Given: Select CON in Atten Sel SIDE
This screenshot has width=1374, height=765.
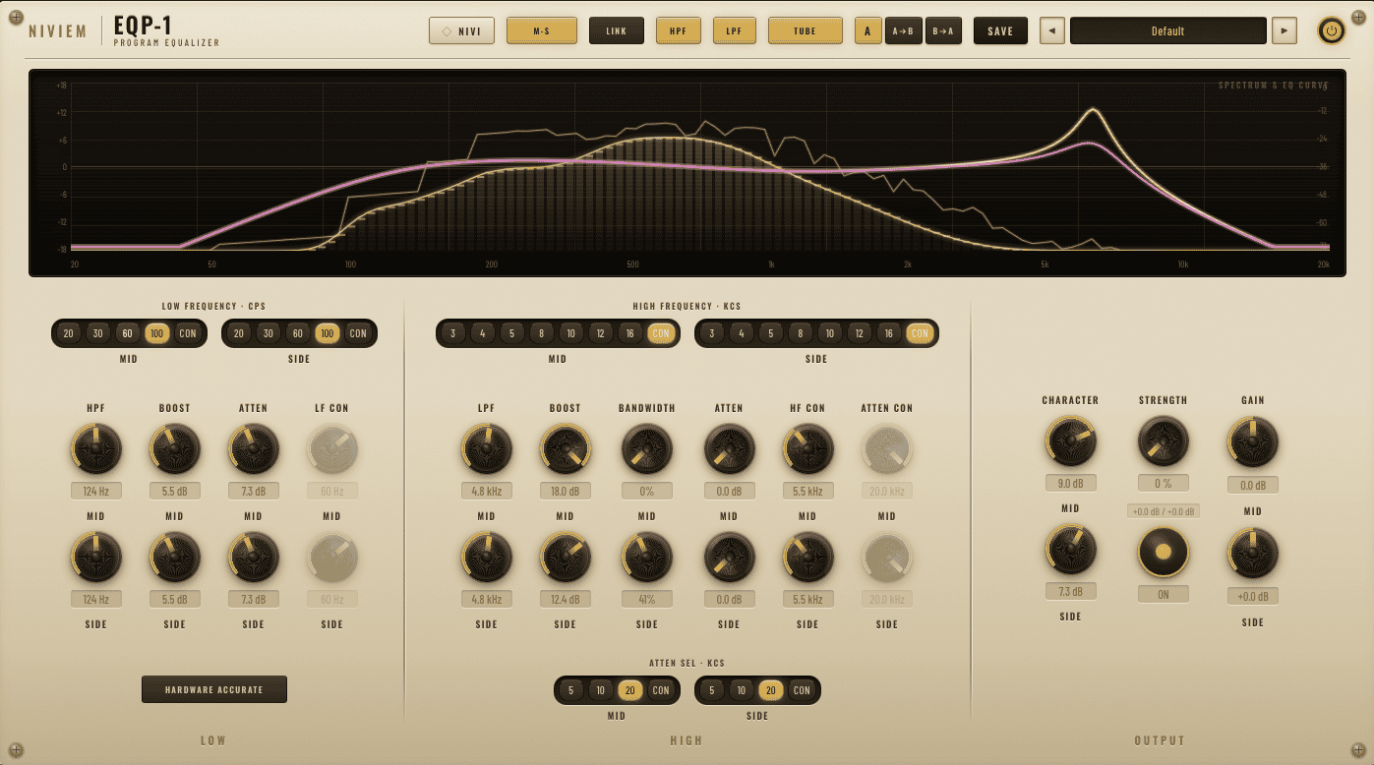Looking at the screenshot, I should pos(802,690).
